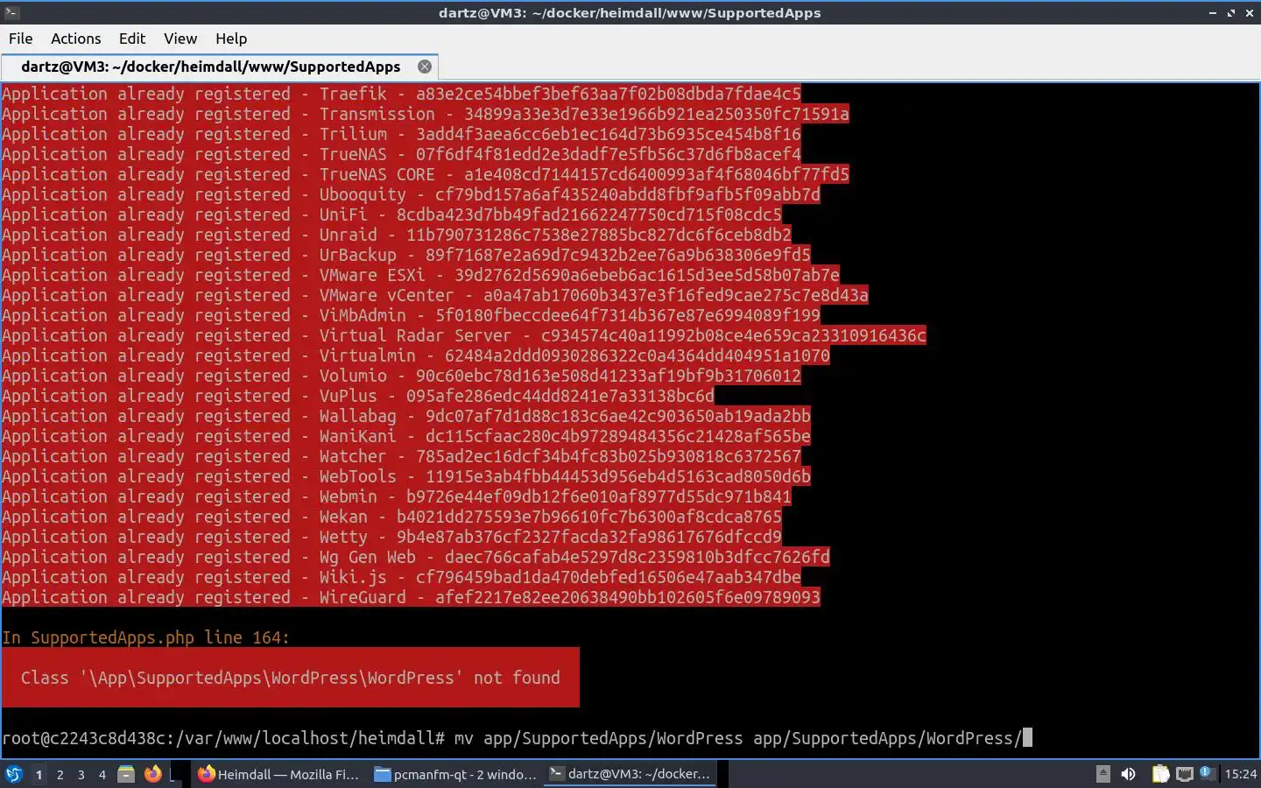This screenshot has height=788, width=1261.
Task: Click the TrueNAS CORE registered line
Action: coord(426,174)
